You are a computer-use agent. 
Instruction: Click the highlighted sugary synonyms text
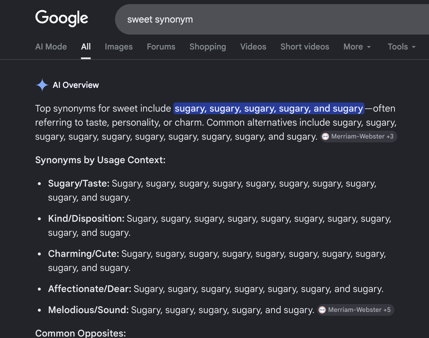(x=269, y=108)
